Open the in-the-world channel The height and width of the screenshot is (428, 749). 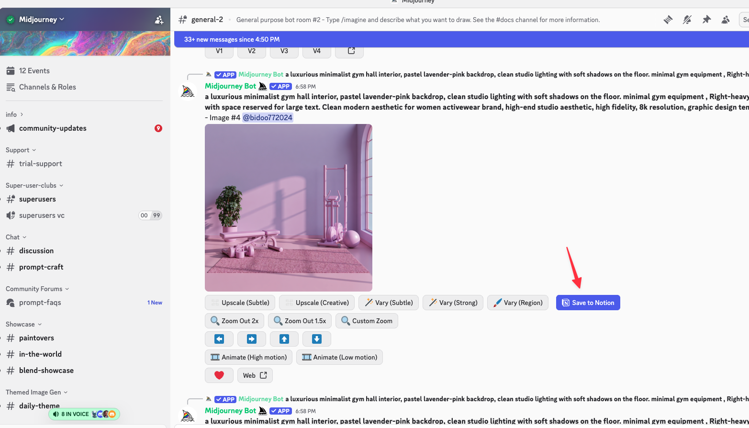(x=40, y=354)
